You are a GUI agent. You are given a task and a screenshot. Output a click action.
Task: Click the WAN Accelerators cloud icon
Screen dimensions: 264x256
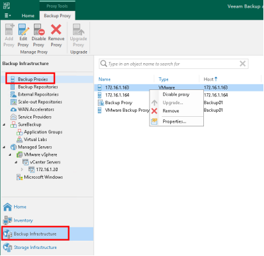(x=13, y=109)
